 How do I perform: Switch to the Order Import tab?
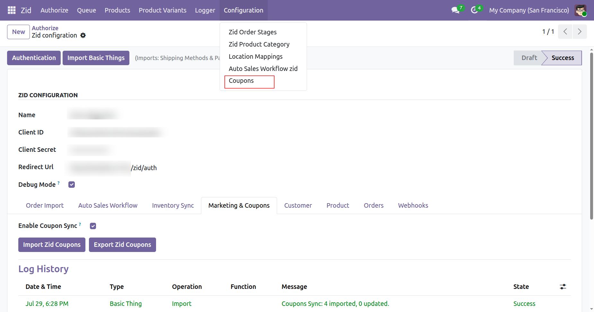[x=45, y=205]
